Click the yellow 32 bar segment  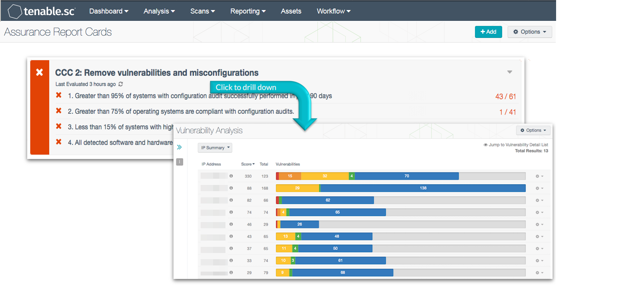tap(325, 176)
